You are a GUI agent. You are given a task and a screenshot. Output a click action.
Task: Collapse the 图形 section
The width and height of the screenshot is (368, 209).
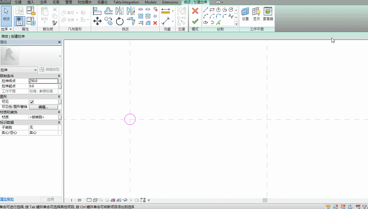(59, 96)
